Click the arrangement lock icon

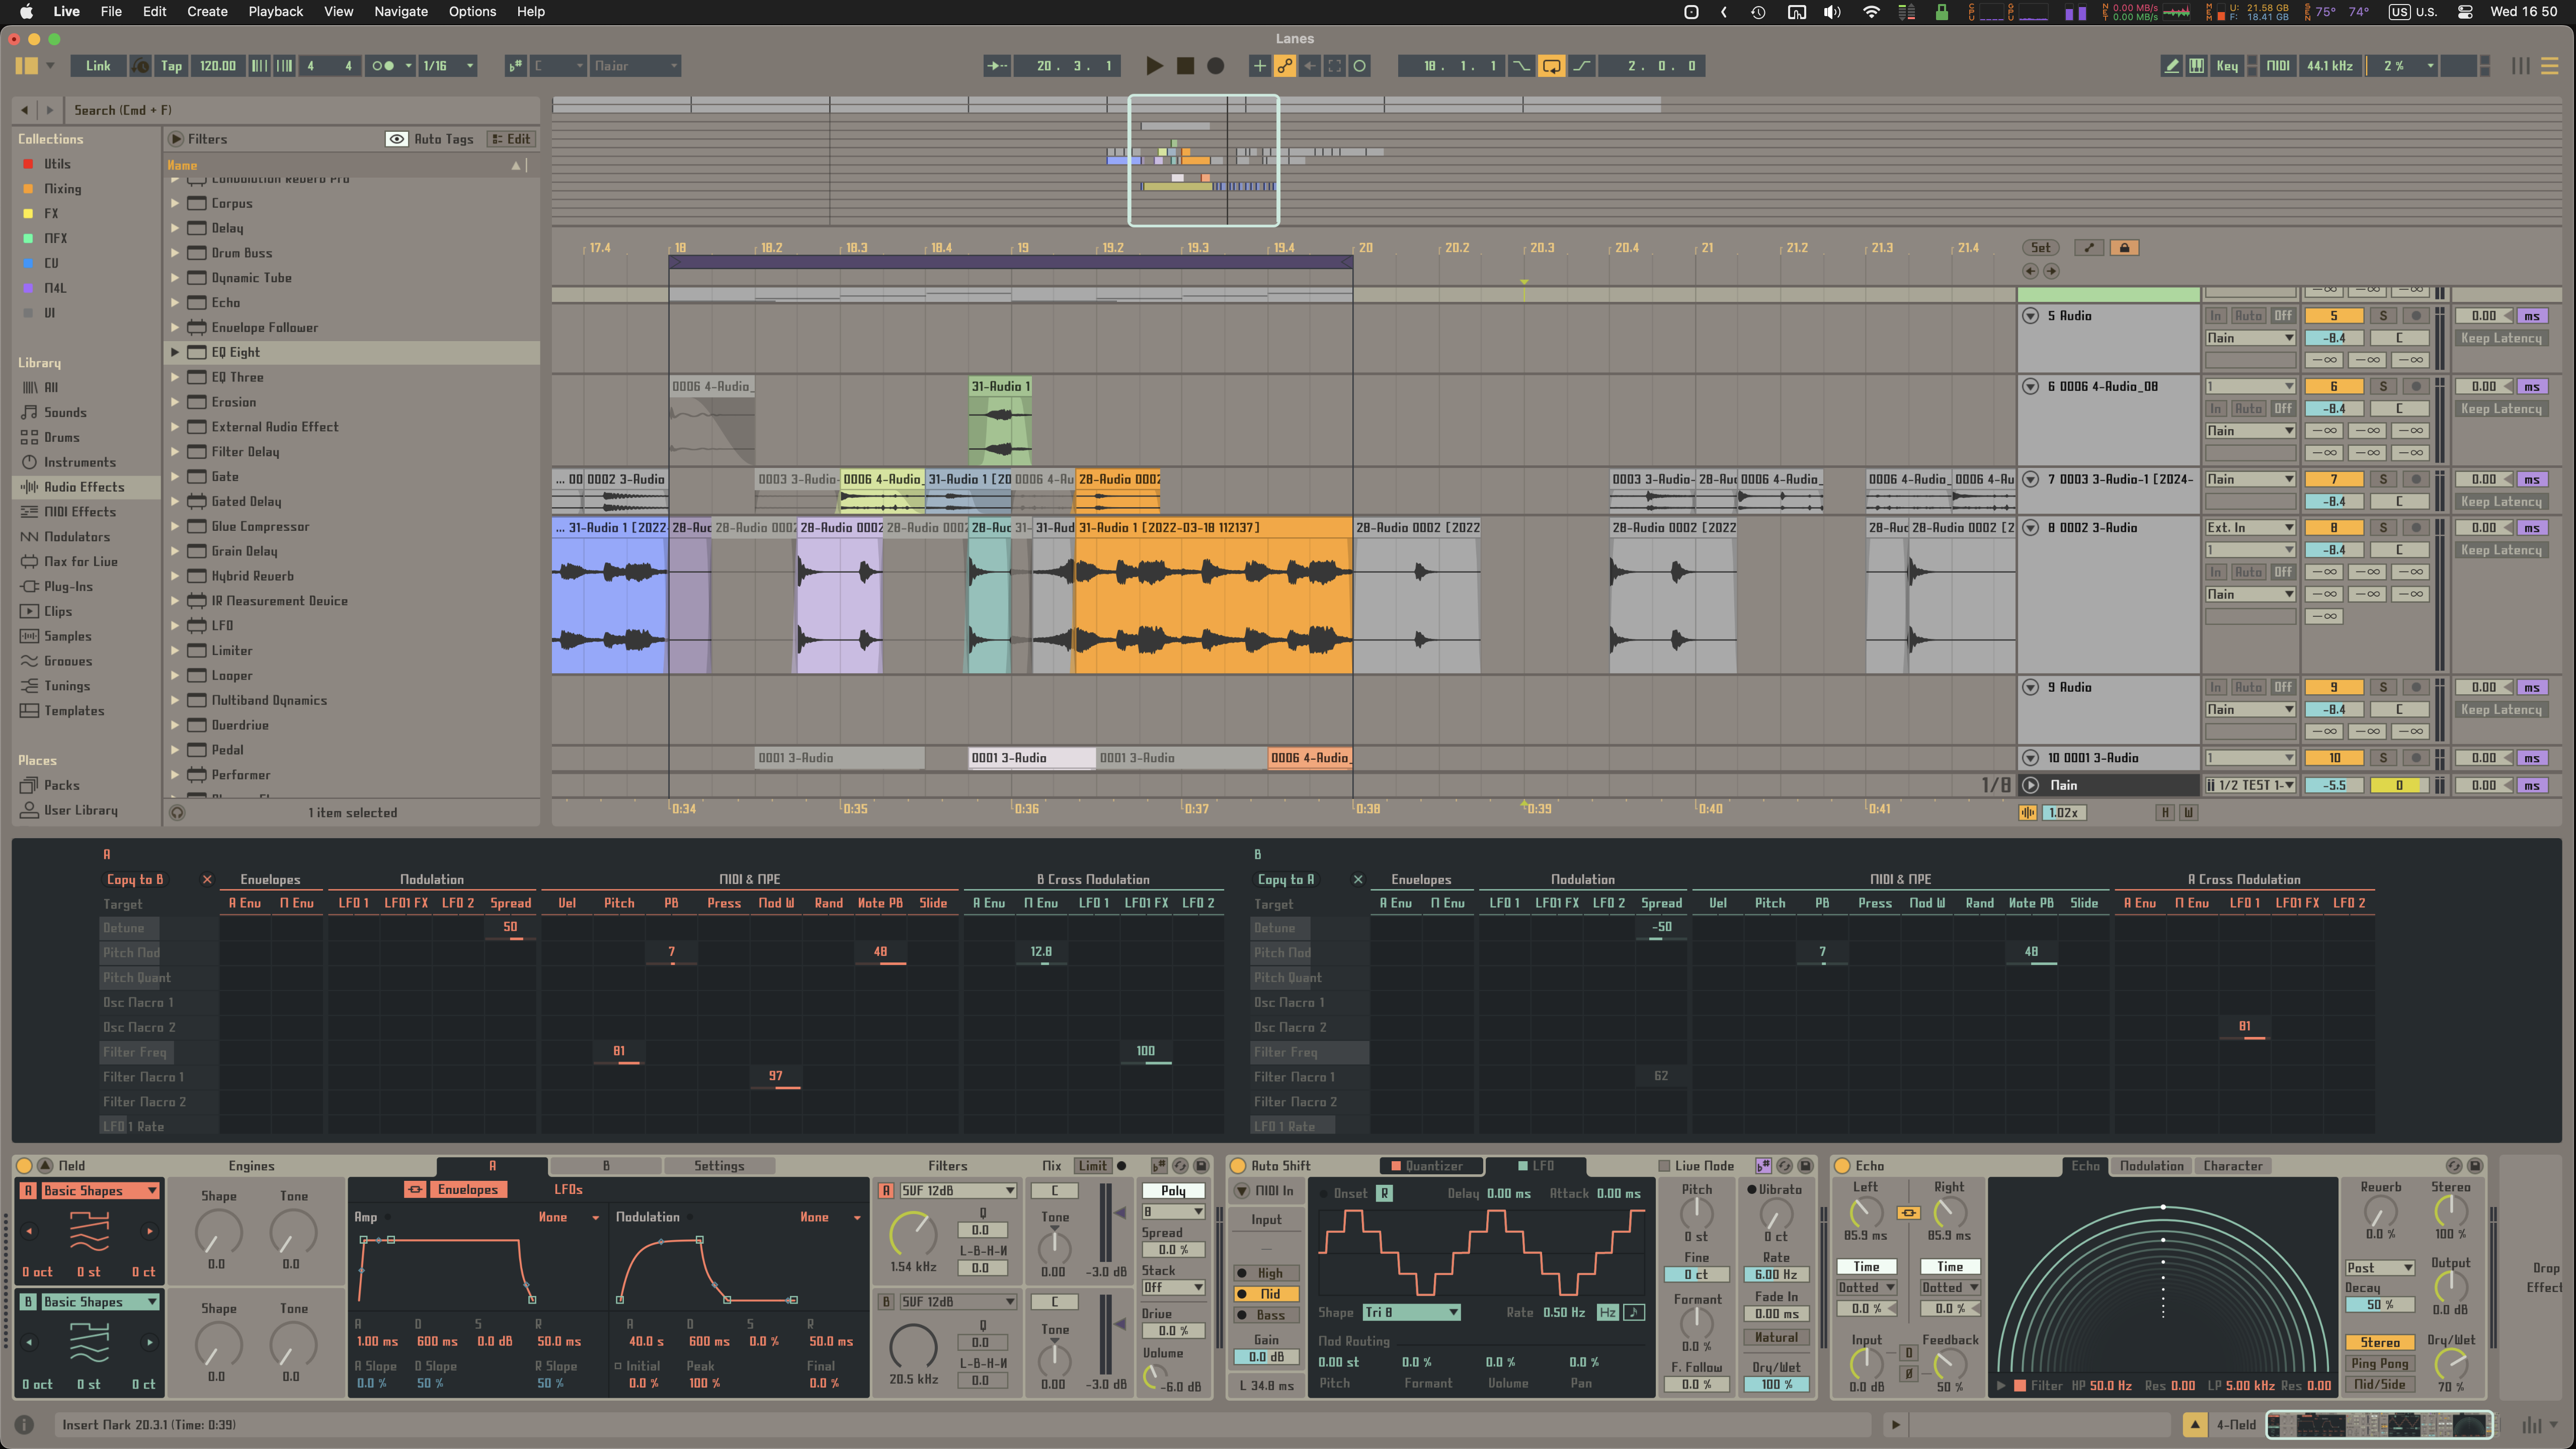[x=2124, y=247]
